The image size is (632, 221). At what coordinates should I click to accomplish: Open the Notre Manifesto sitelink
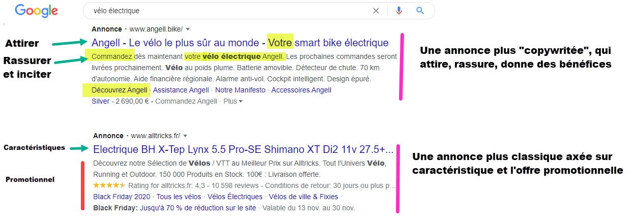coord(240,90)
